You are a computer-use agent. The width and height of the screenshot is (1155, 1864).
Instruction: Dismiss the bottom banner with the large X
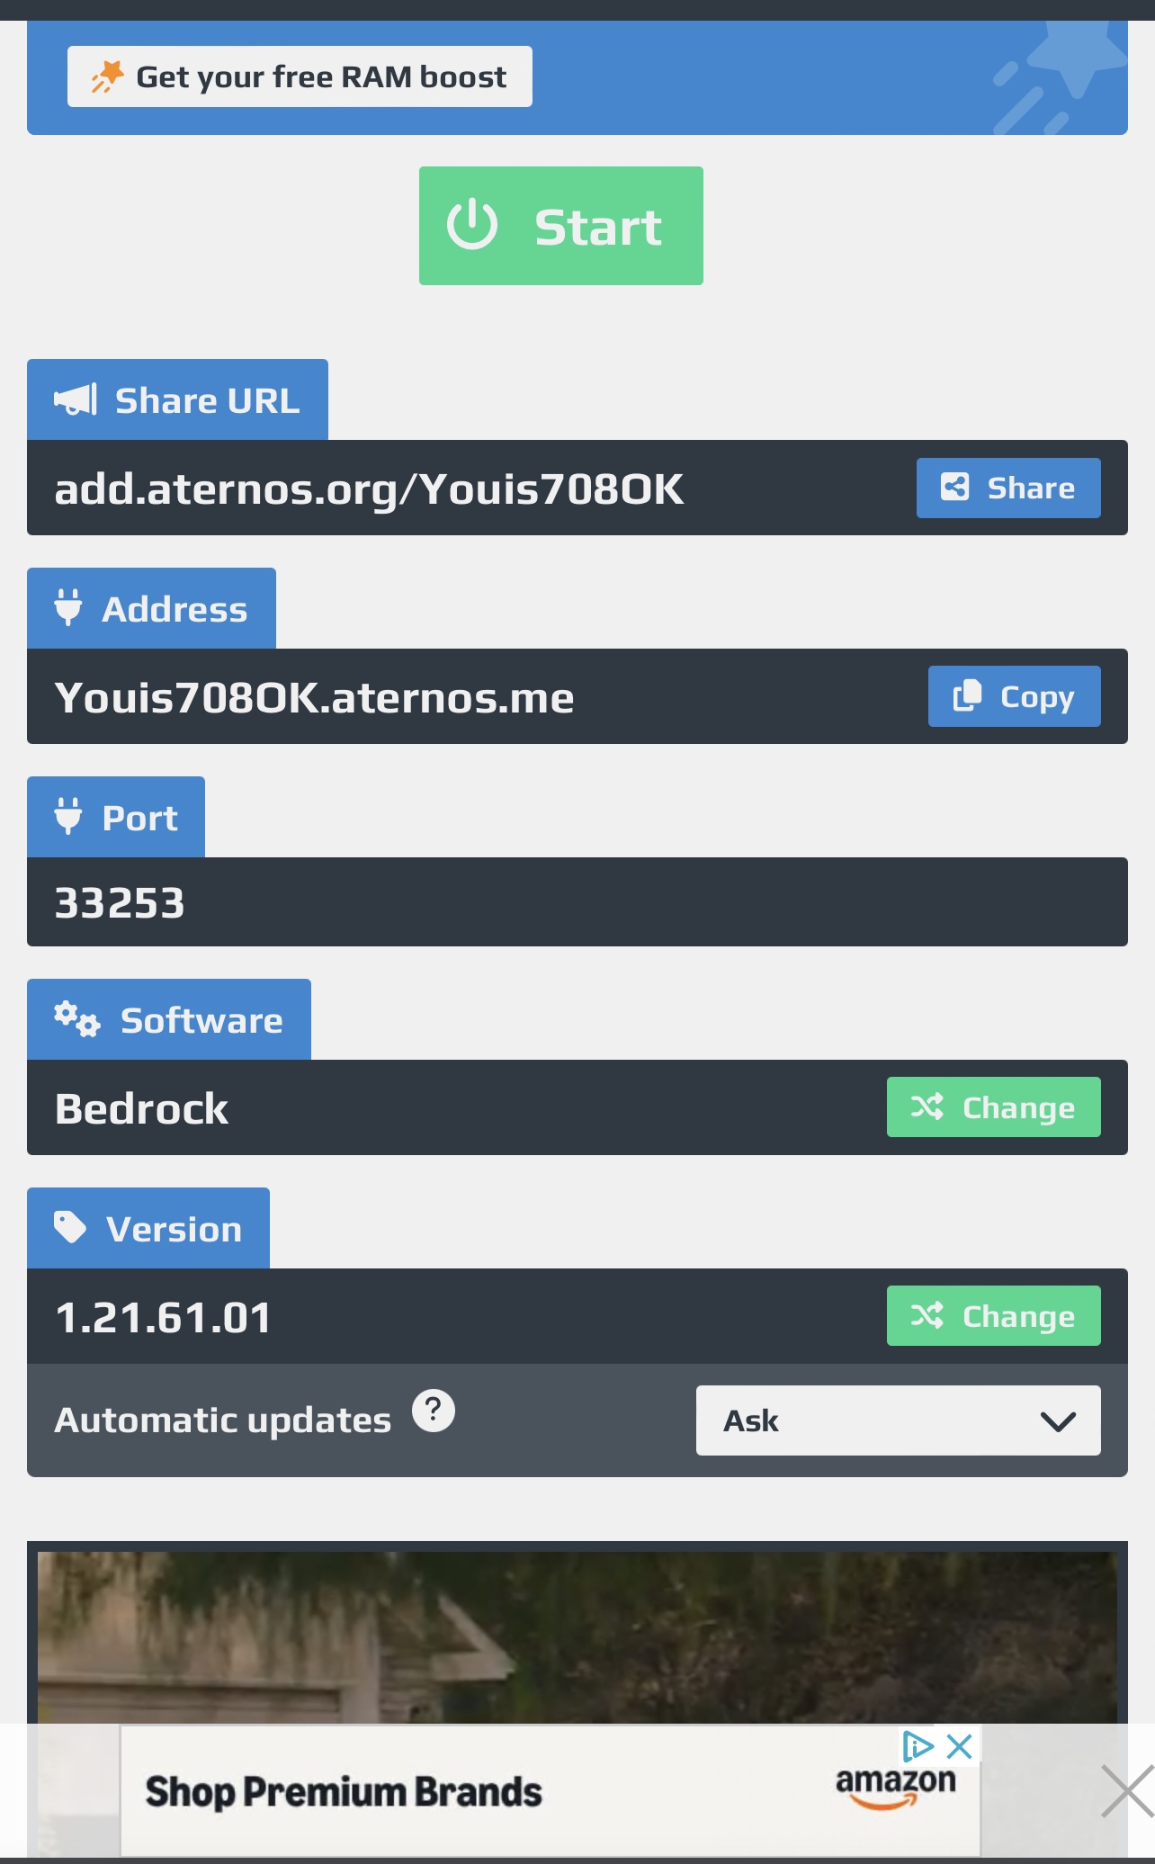(1127, 1791)
